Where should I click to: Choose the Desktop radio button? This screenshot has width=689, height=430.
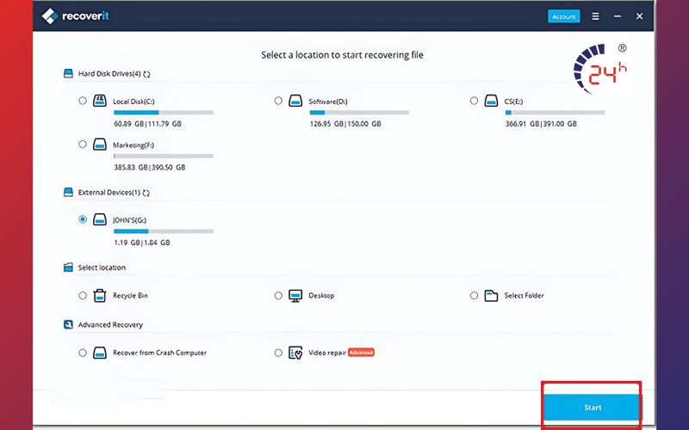(278, 295)
